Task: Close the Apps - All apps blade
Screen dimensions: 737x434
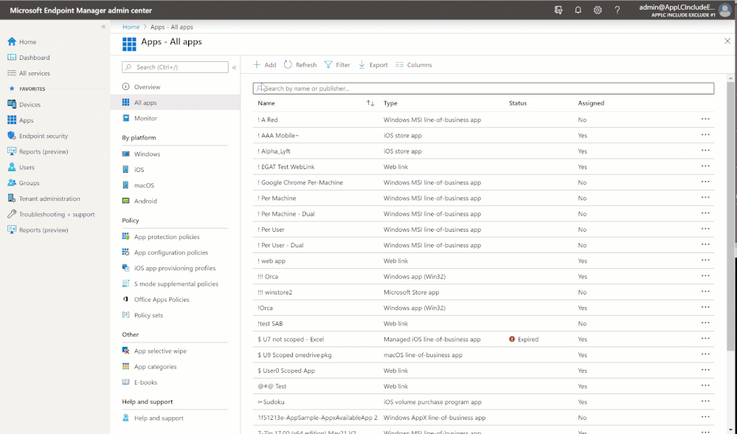Action: (727, 41)
